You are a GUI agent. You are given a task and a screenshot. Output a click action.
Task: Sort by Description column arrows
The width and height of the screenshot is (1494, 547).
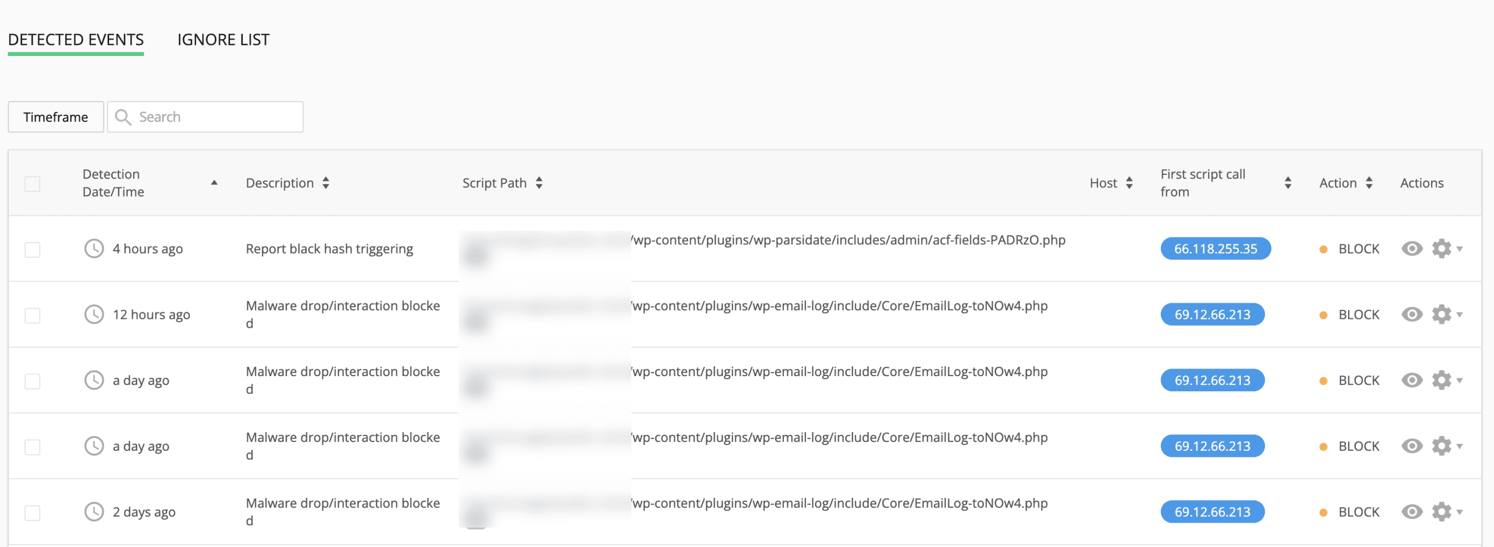coord(326,183)
